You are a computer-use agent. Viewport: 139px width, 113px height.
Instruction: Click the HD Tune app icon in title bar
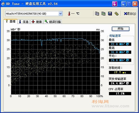click(x=3, y=4)
